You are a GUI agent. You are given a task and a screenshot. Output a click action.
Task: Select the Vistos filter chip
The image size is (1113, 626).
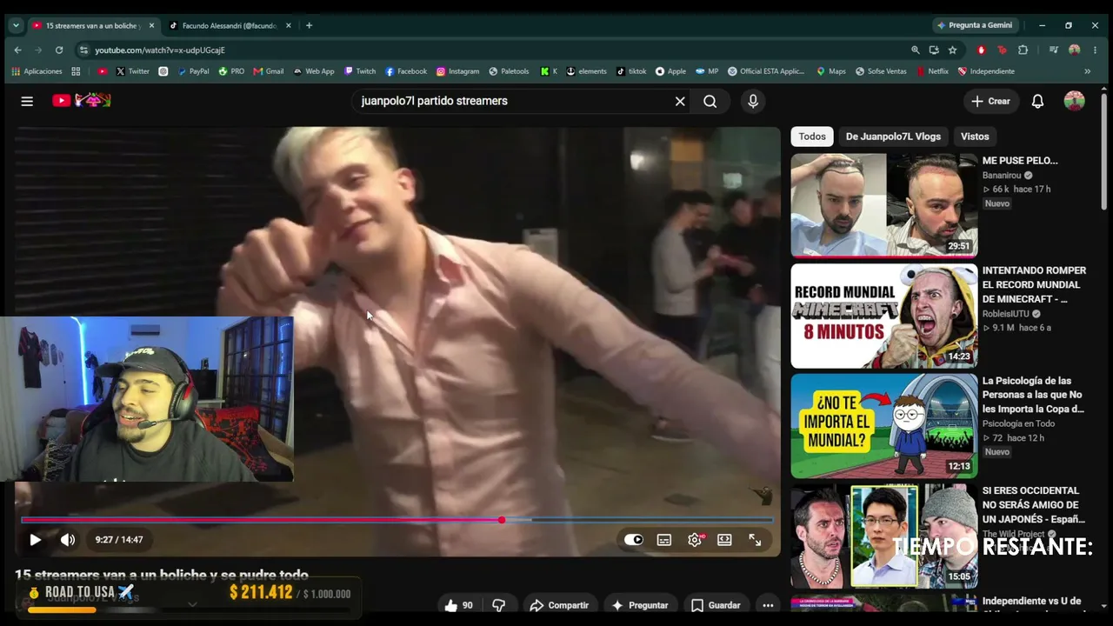click(975, 137)
